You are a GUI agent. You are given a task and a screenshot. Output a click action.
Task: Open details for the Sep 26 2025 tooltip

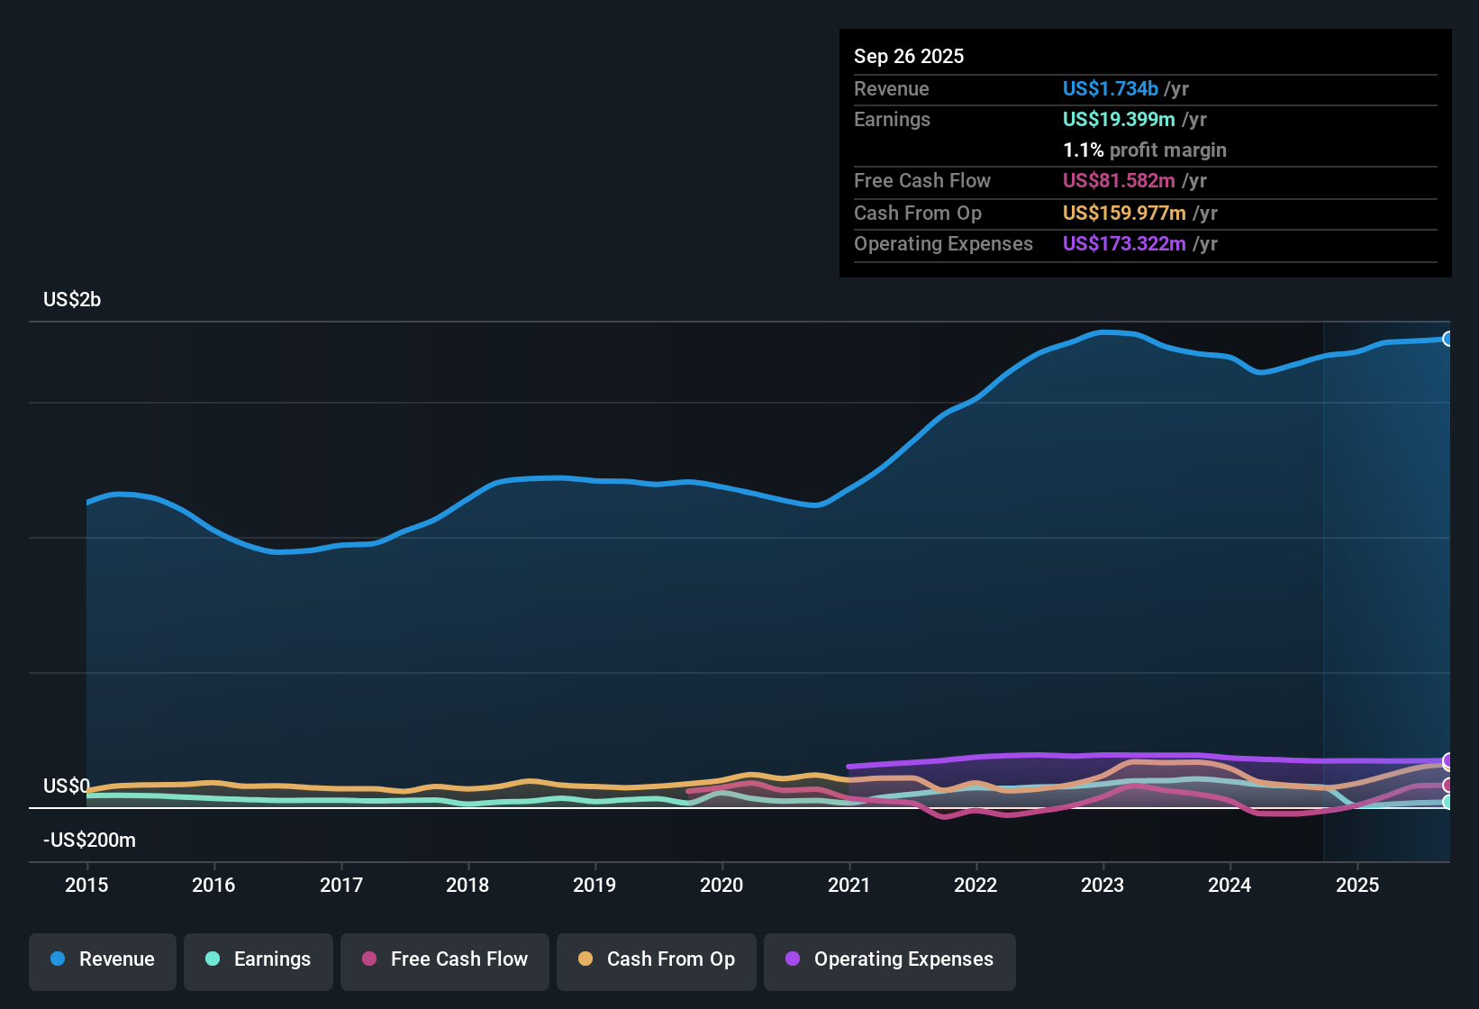click(909, 56)
